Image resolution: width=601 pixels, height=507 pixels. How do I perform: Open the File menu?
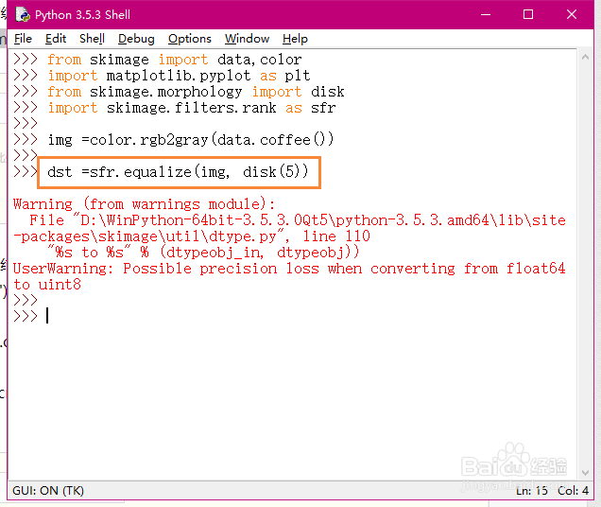point(23,39)
